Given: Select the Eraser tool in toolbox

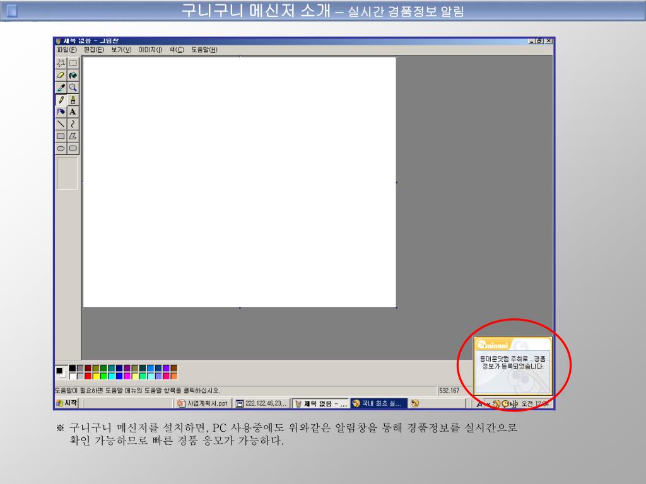Looking at the screenshot, I should pyautogui.click(x=61, y=75).
